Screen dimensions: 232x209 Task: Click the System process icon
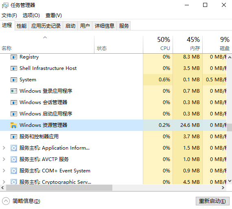click(x=14, y=80)
